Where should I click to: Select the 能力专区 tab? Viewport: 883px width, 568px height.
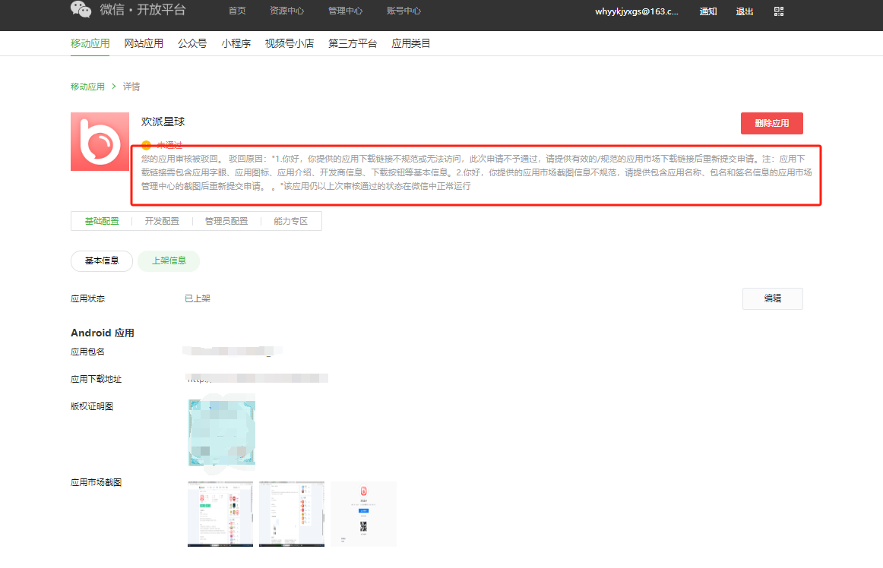pos(290,221)
